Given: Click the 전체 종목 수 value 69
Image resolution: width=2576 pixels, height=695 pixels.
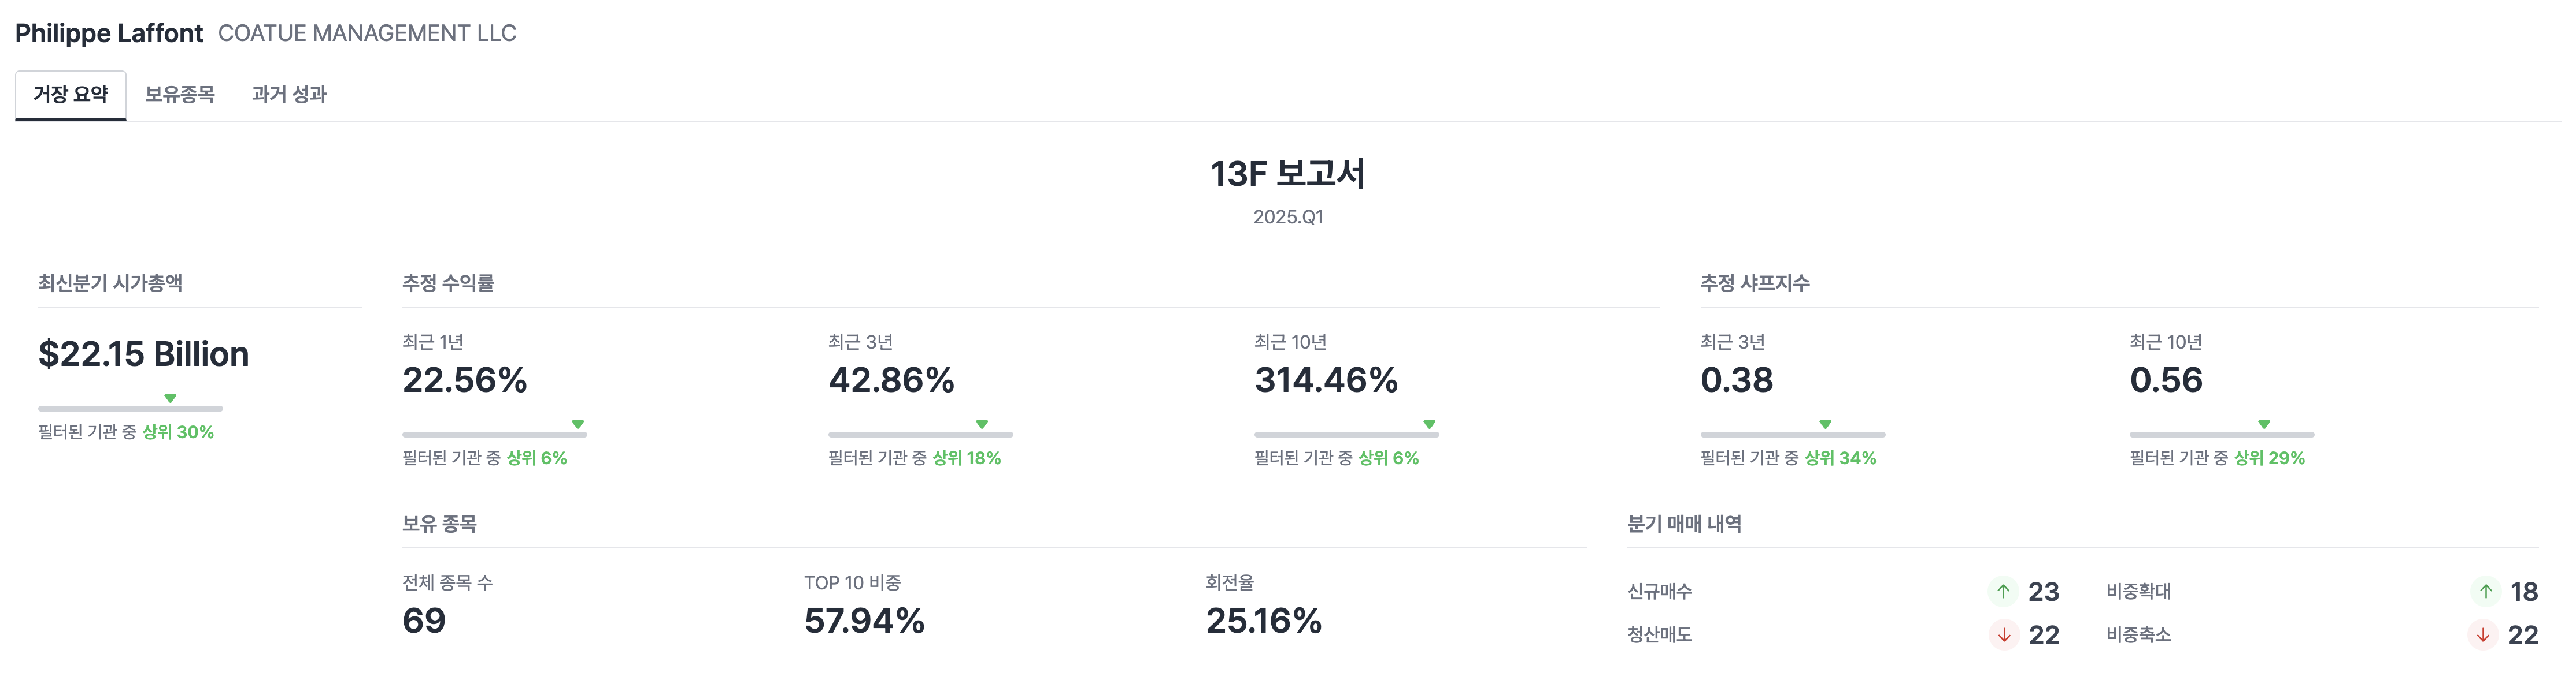Looking at the screenshot, I should coord(424,621).
